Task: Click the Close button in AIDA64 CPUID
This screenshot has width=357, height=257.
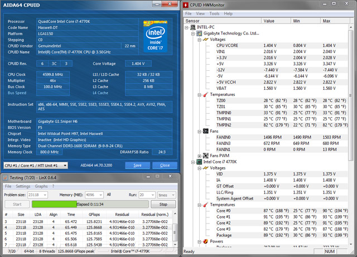Action: pyautogui.click(x=165, y=165)
